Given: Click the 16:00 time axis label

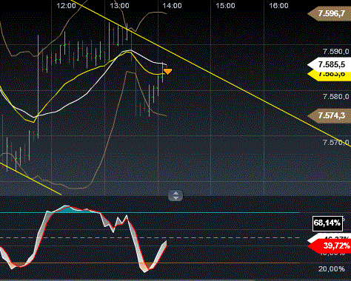Looking at the screenshot, I should pyautogui.click(x=278, y=5).
